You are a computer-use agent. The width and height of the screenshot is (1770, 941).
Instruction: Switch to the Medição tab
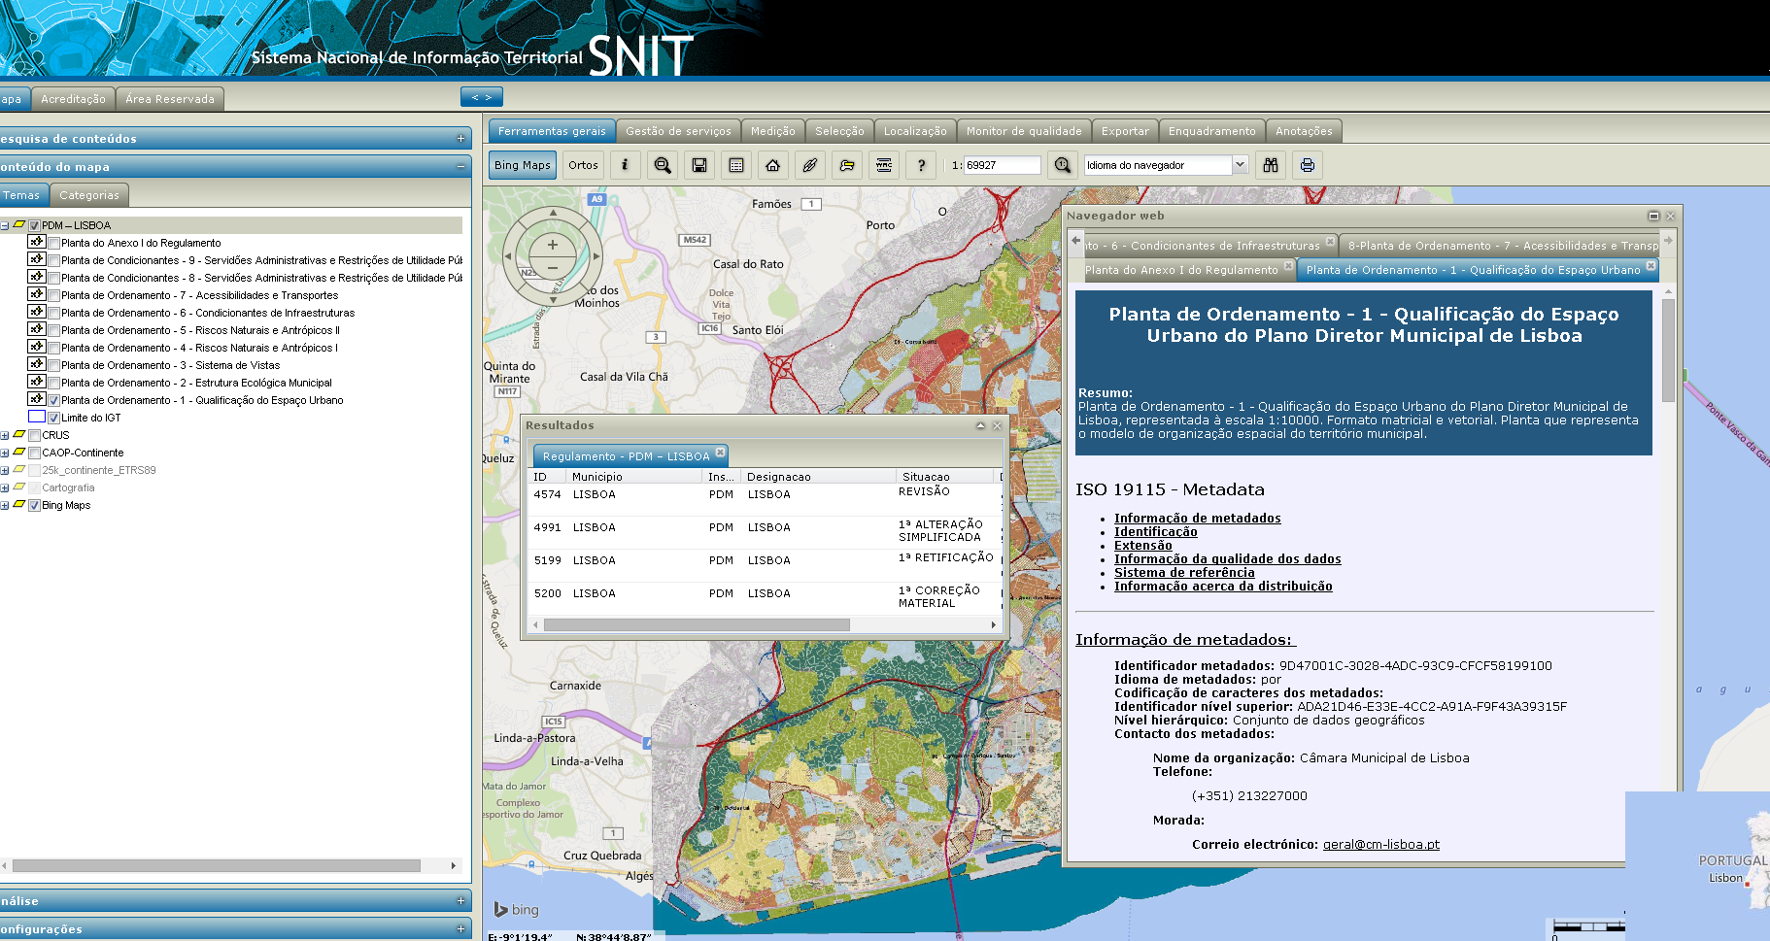773,131
